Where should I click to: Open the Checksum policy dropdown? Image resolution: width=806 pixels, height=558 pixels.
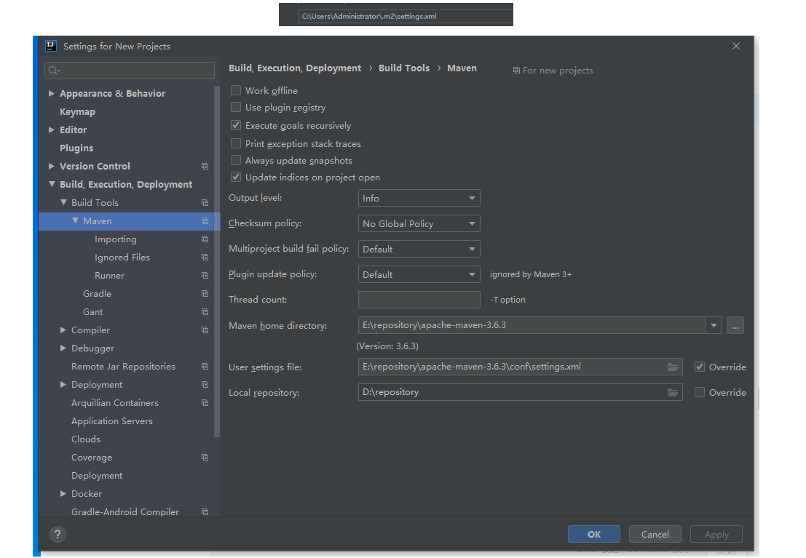click(419, 223)
